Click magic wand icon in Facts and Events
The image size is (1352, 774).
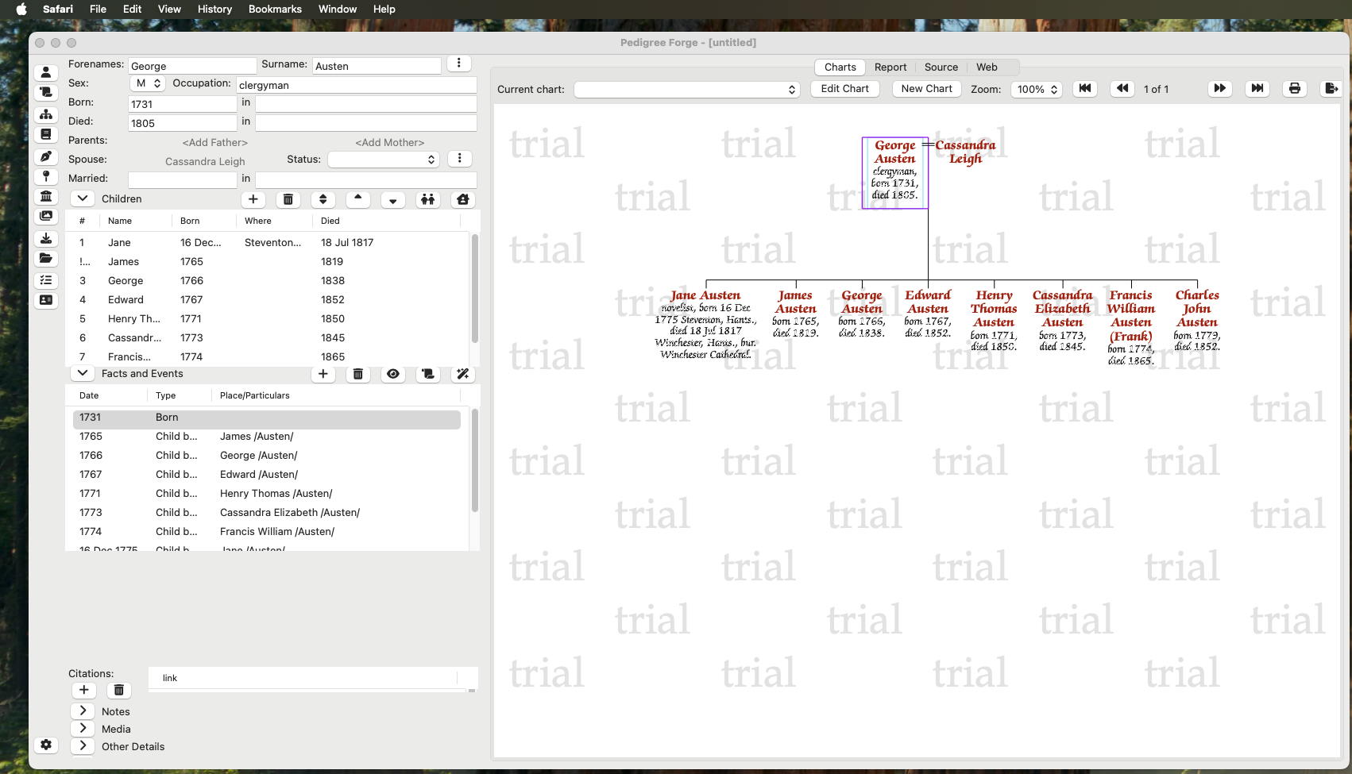[x=462, y=374]
